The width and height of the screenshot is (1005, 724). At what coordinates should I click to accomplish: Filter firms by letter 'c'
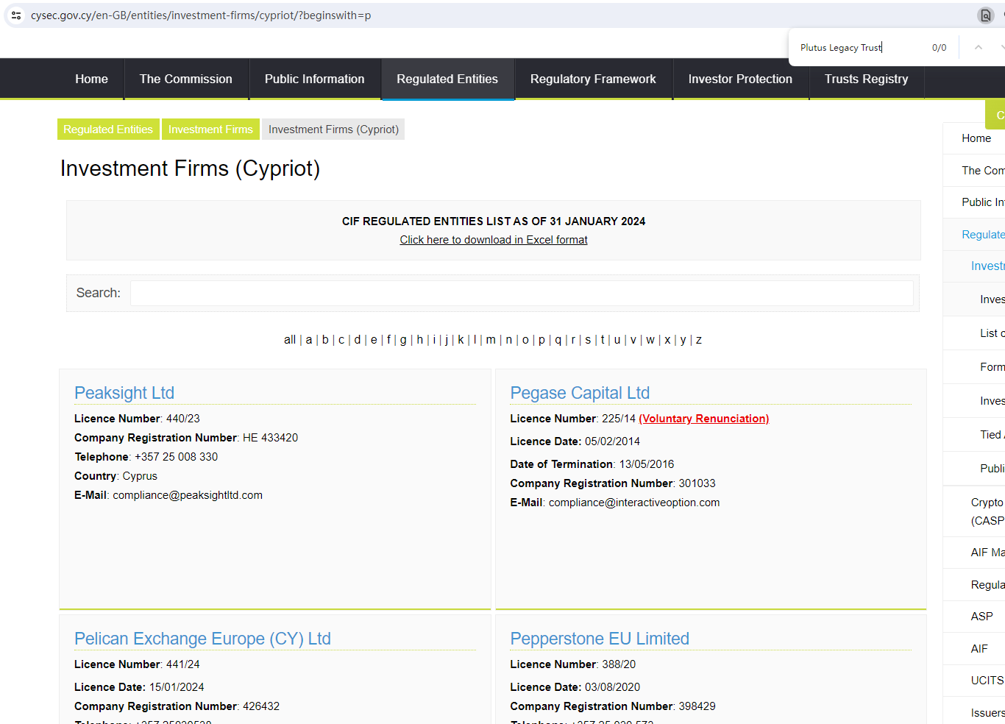pos(341,340)
